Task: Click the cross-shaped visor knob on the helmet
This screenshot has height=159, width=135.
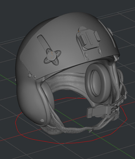Action: coord(52,57)
